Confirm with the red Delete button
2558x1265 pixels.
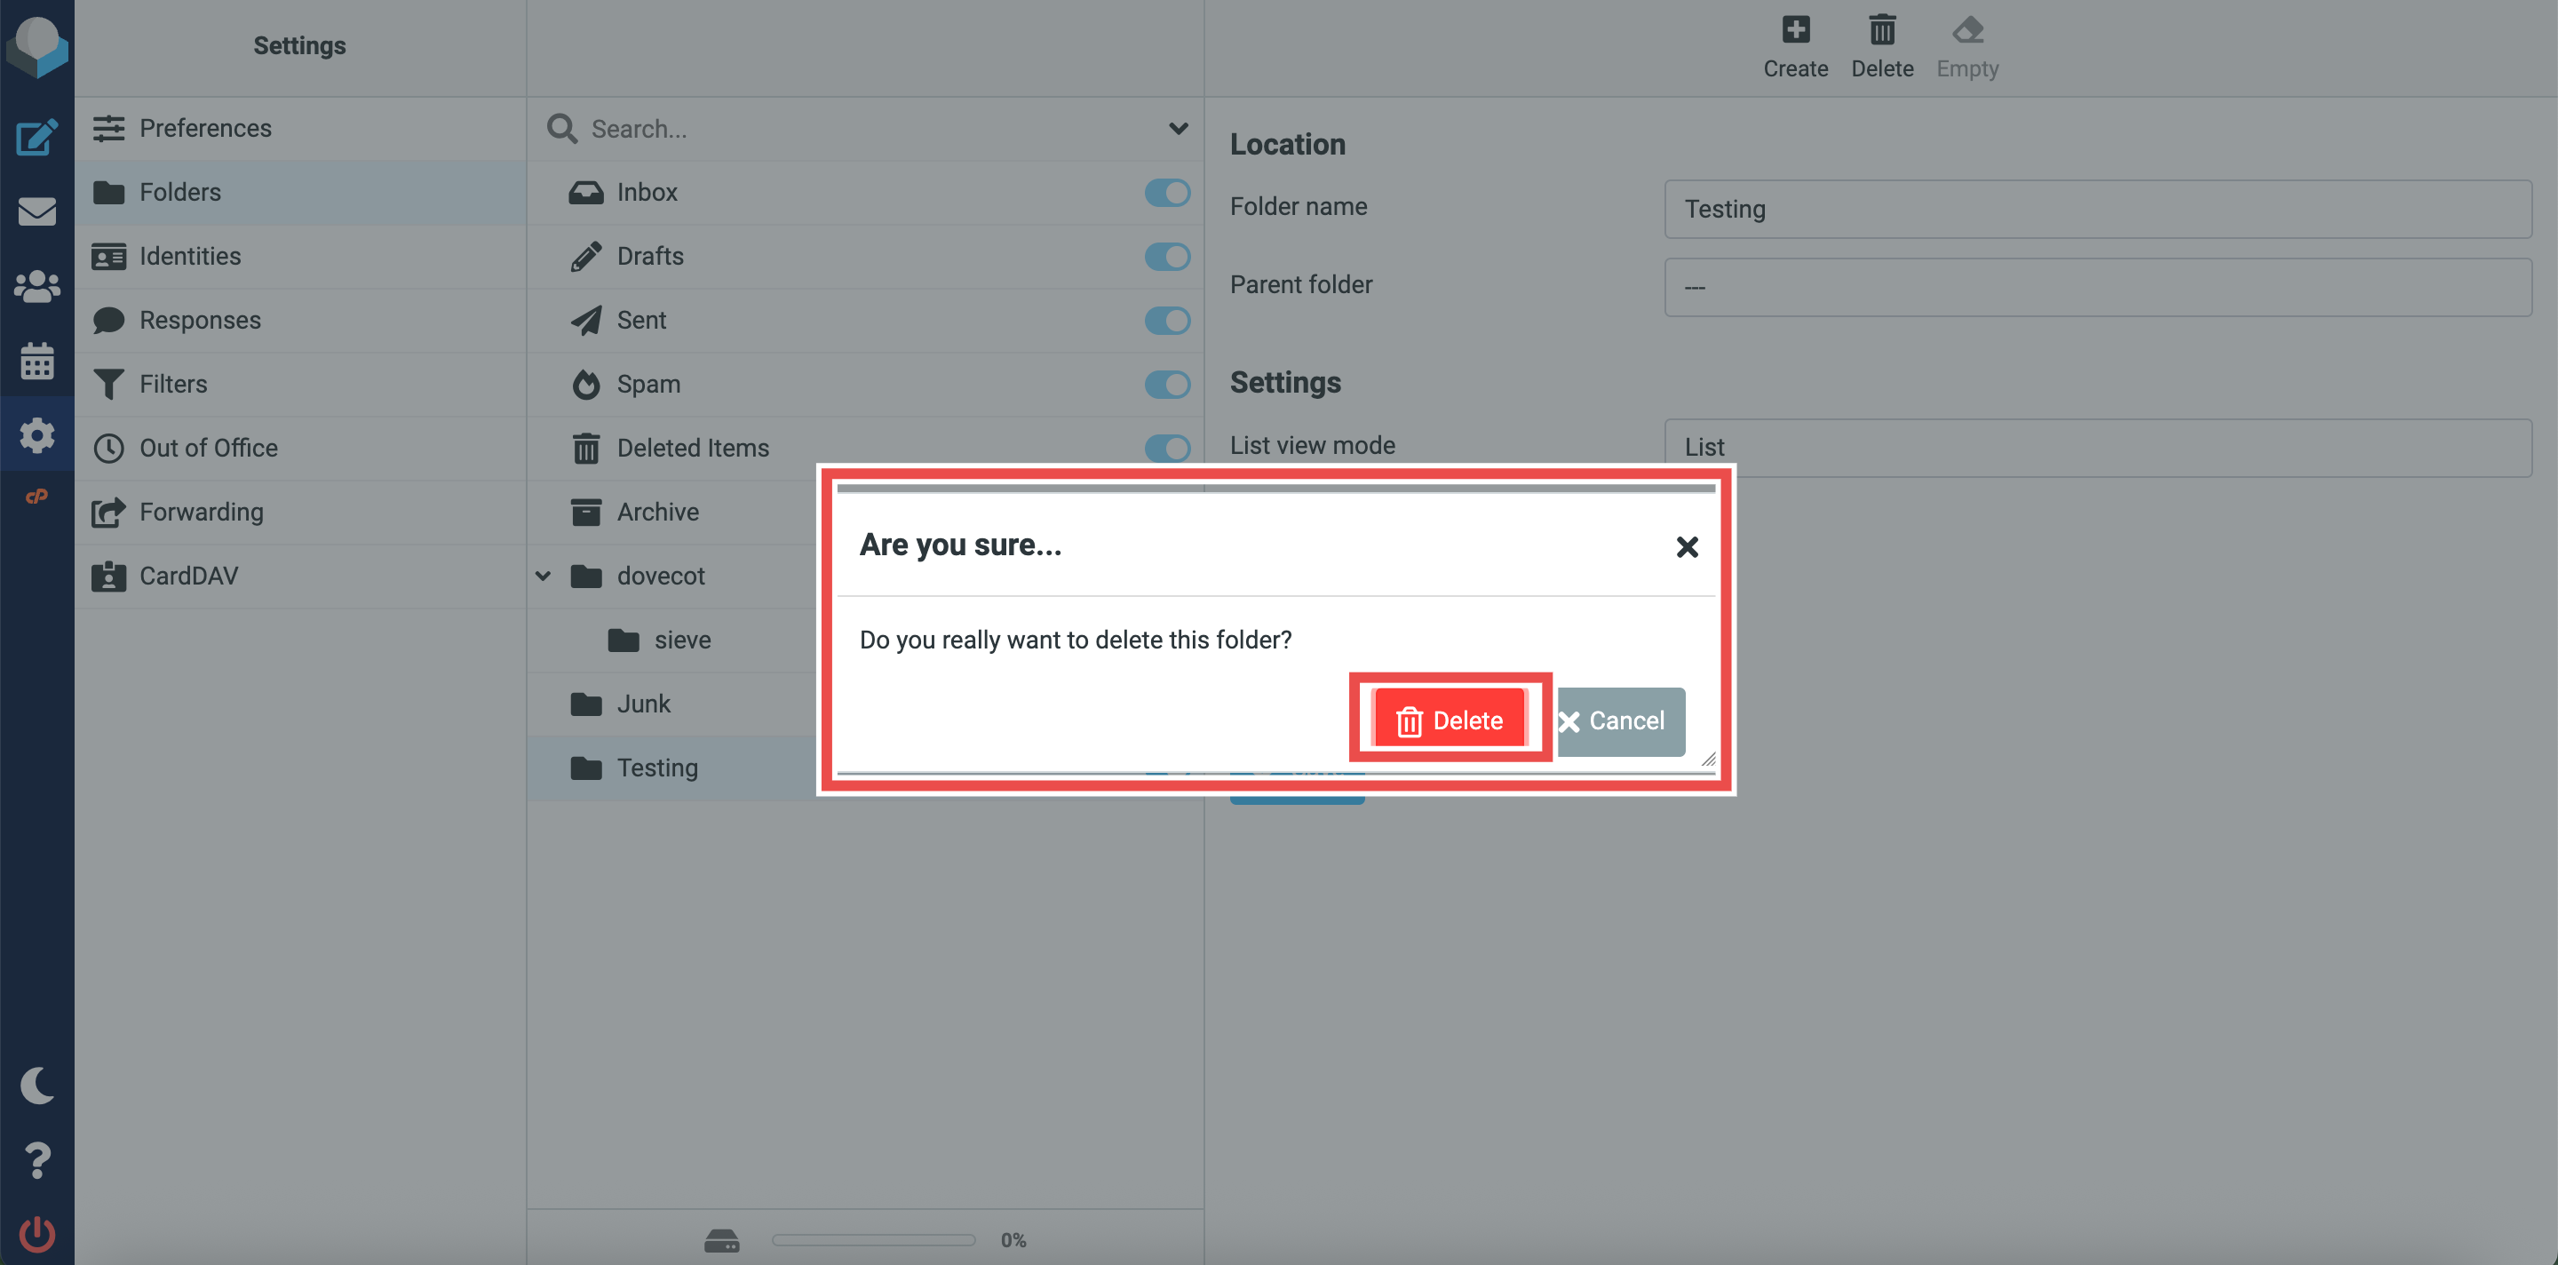(1450, 720)
